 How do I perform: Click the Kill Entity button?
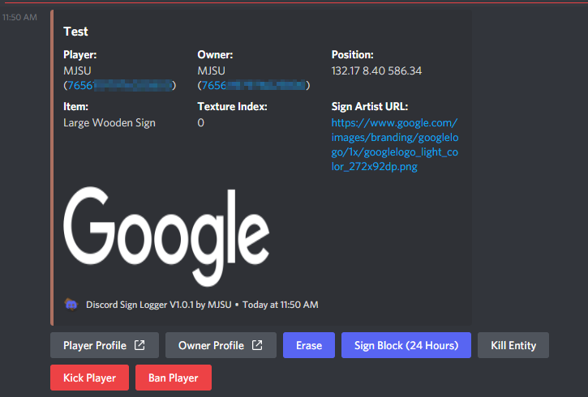513,345
